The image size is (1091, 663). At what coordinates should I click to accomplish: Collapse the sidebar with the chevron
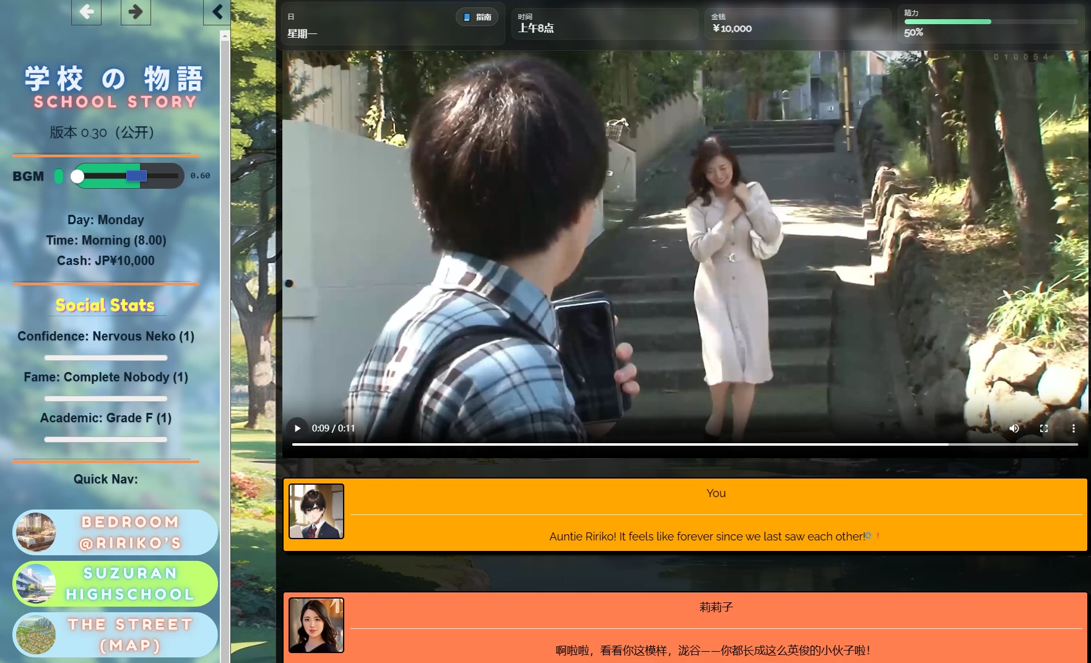[x=217, y=12]
